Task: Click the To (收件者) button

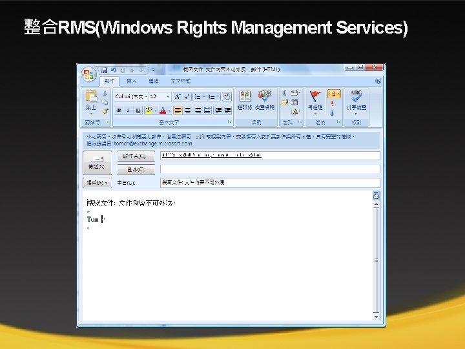Action: click(x=136, y=156)
